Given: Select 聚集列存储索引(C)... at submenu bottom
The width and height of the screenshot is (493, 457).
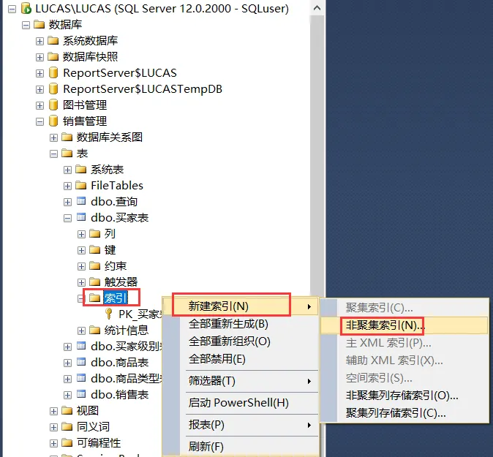Looking at the screenshot, I should [x=404, y=413].
